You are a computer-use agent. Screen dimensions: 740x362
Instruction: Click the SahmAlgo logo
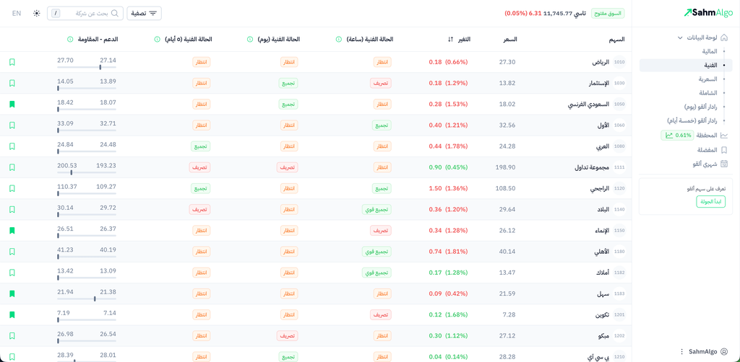(708, 13)
